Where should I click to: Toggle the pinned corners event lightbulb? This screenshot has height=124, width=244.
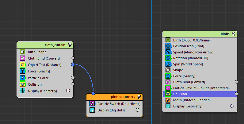(139, 97)
